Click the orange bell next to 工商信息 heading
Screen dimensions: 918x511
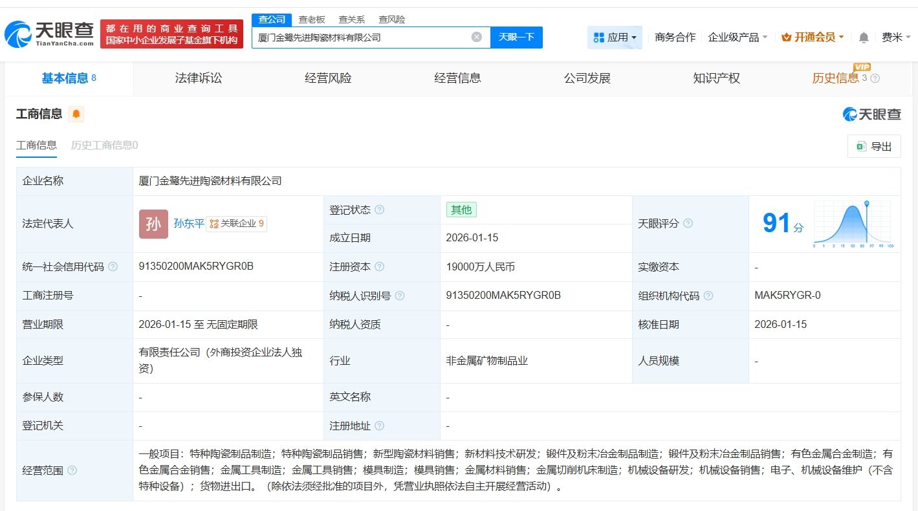(x=76, y=114)
